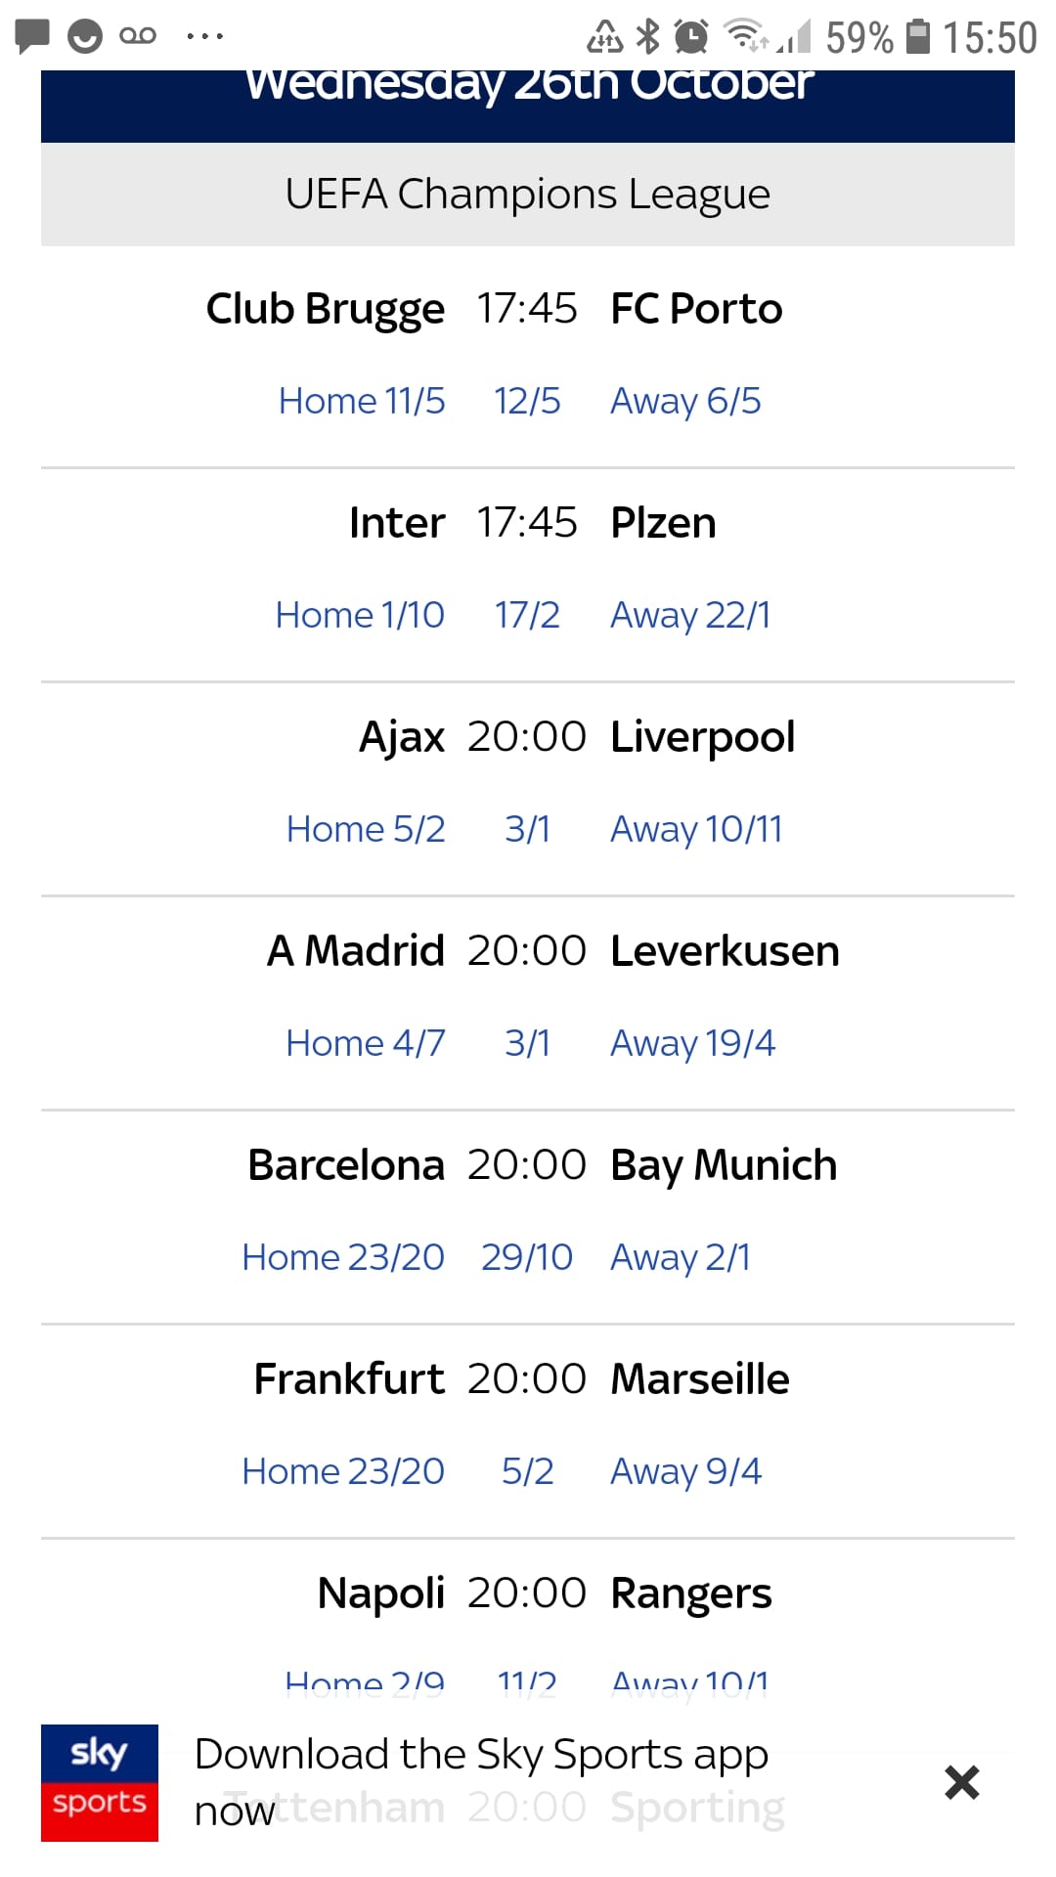Pick Inter v Plzen draw odds 17/2

click(x=527, y=615)
